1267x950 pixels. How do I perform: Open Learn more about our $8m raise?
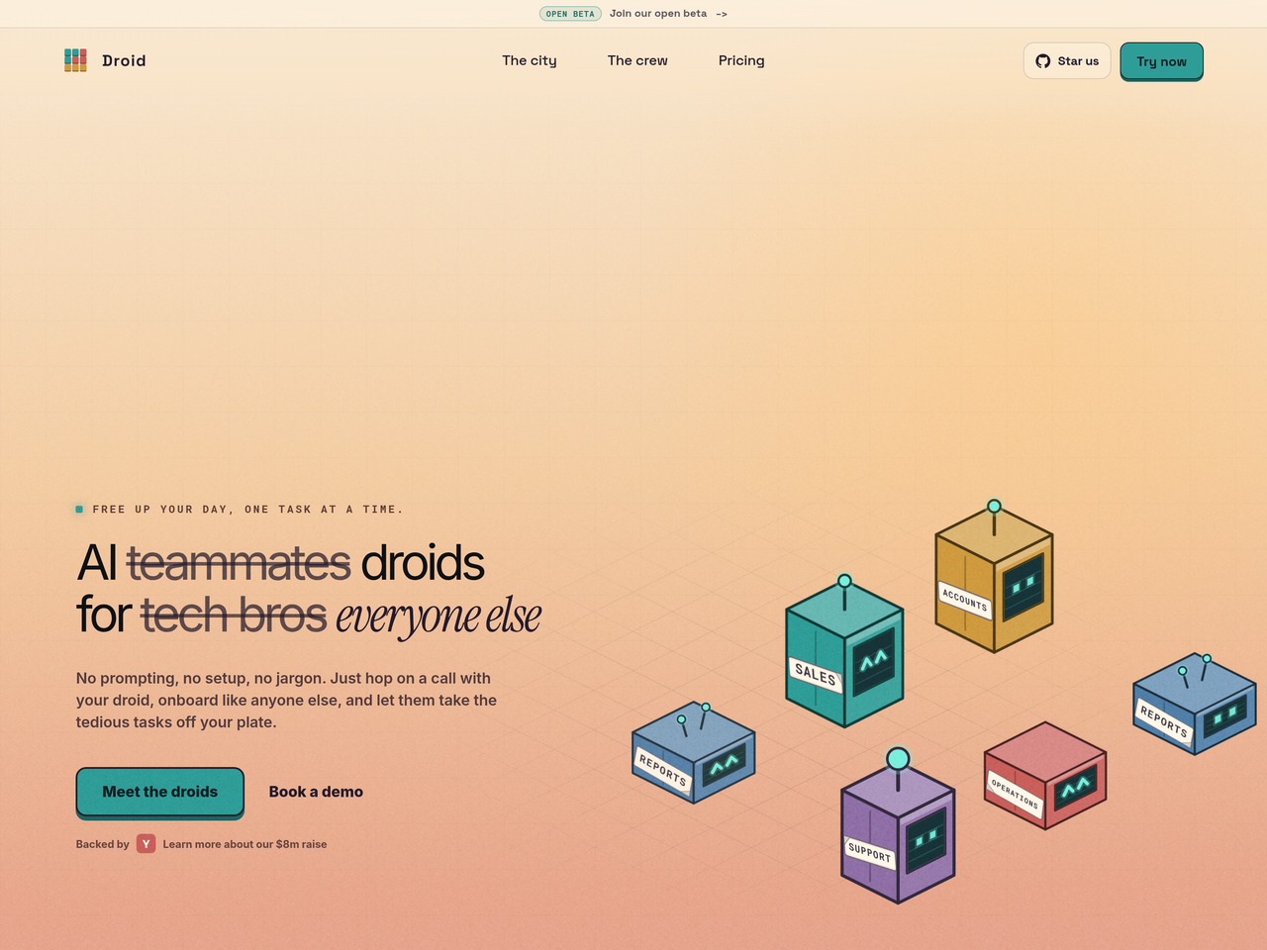tap(244, 844)
